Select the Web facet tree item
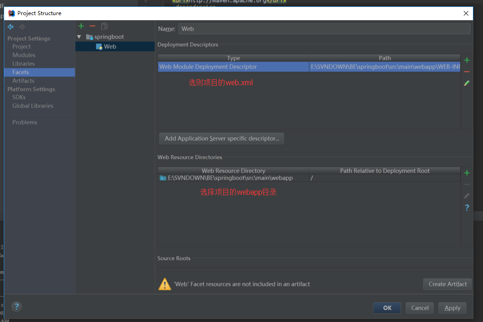 coord(115,47)
